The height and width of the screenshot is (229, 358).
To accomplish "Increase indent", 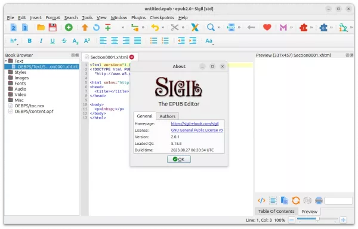I will tap(193, 41).
